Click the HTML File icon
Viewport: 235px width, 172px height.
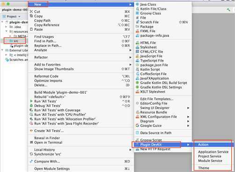coord(138,43)
